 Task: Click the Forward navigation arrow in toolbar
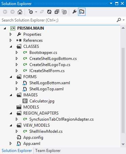pyautogui.click(x=12, y=12)
